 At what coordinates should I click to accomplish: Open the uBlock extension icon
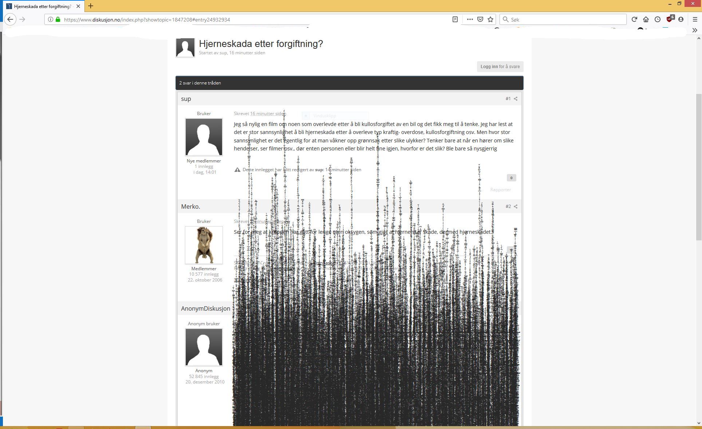pos(670,19)
